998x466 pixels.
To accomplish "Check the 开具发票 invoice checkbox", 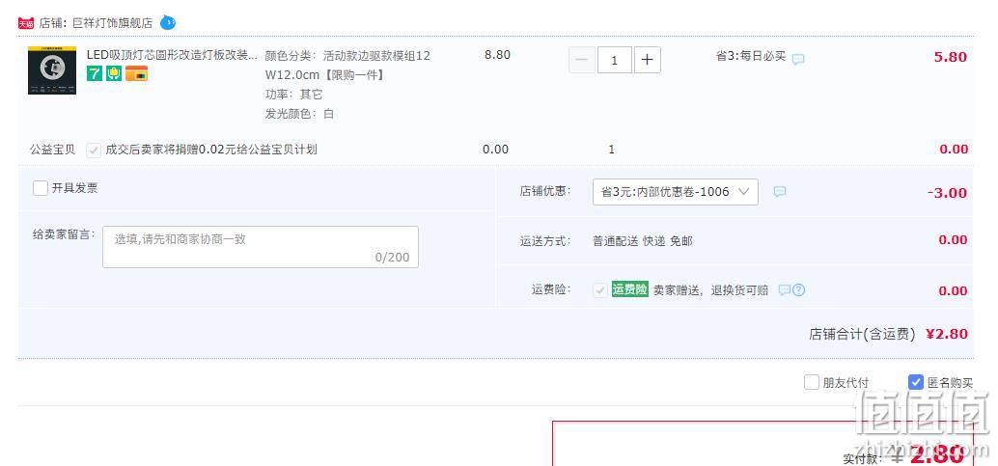I will (41, 188).
